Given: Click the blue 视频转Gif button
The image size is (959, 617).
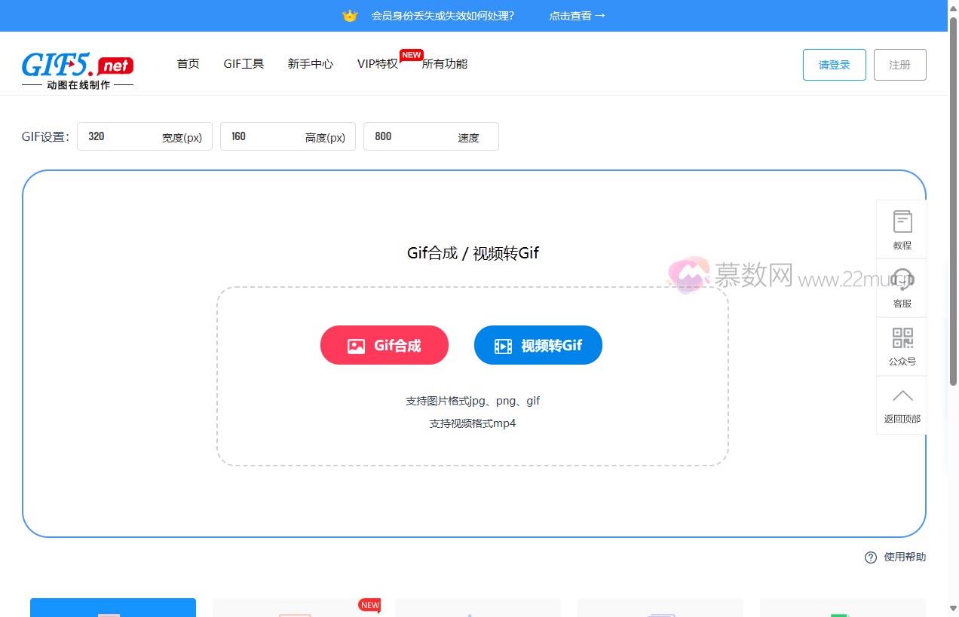Looking at the screenshot, I should coord(538,345).
